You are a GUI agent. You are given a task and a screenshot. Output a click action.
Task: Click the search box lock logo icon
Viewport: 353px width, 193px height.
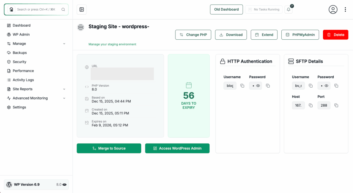[x=11, y=9]
